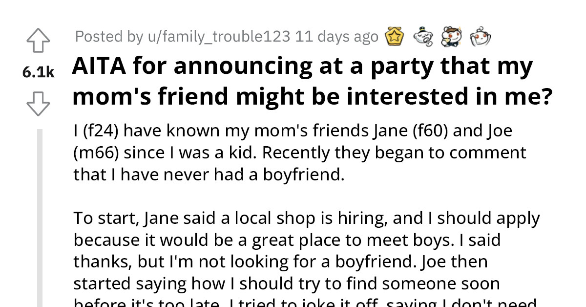Click the hollow downvote arrow icon
586x307 pixels.
tap(38, 103)
